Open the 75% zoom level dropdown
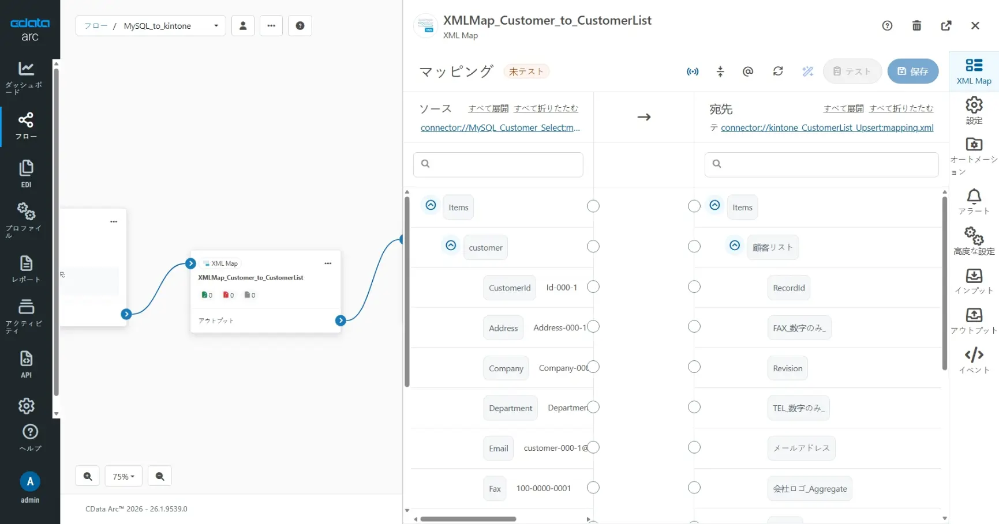This screenshot has width=999, height=524. [124, 476]
